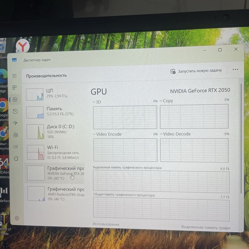Open the three-dots more options menu
Viewport: 249px width, 249px height.
pos(235,69)
